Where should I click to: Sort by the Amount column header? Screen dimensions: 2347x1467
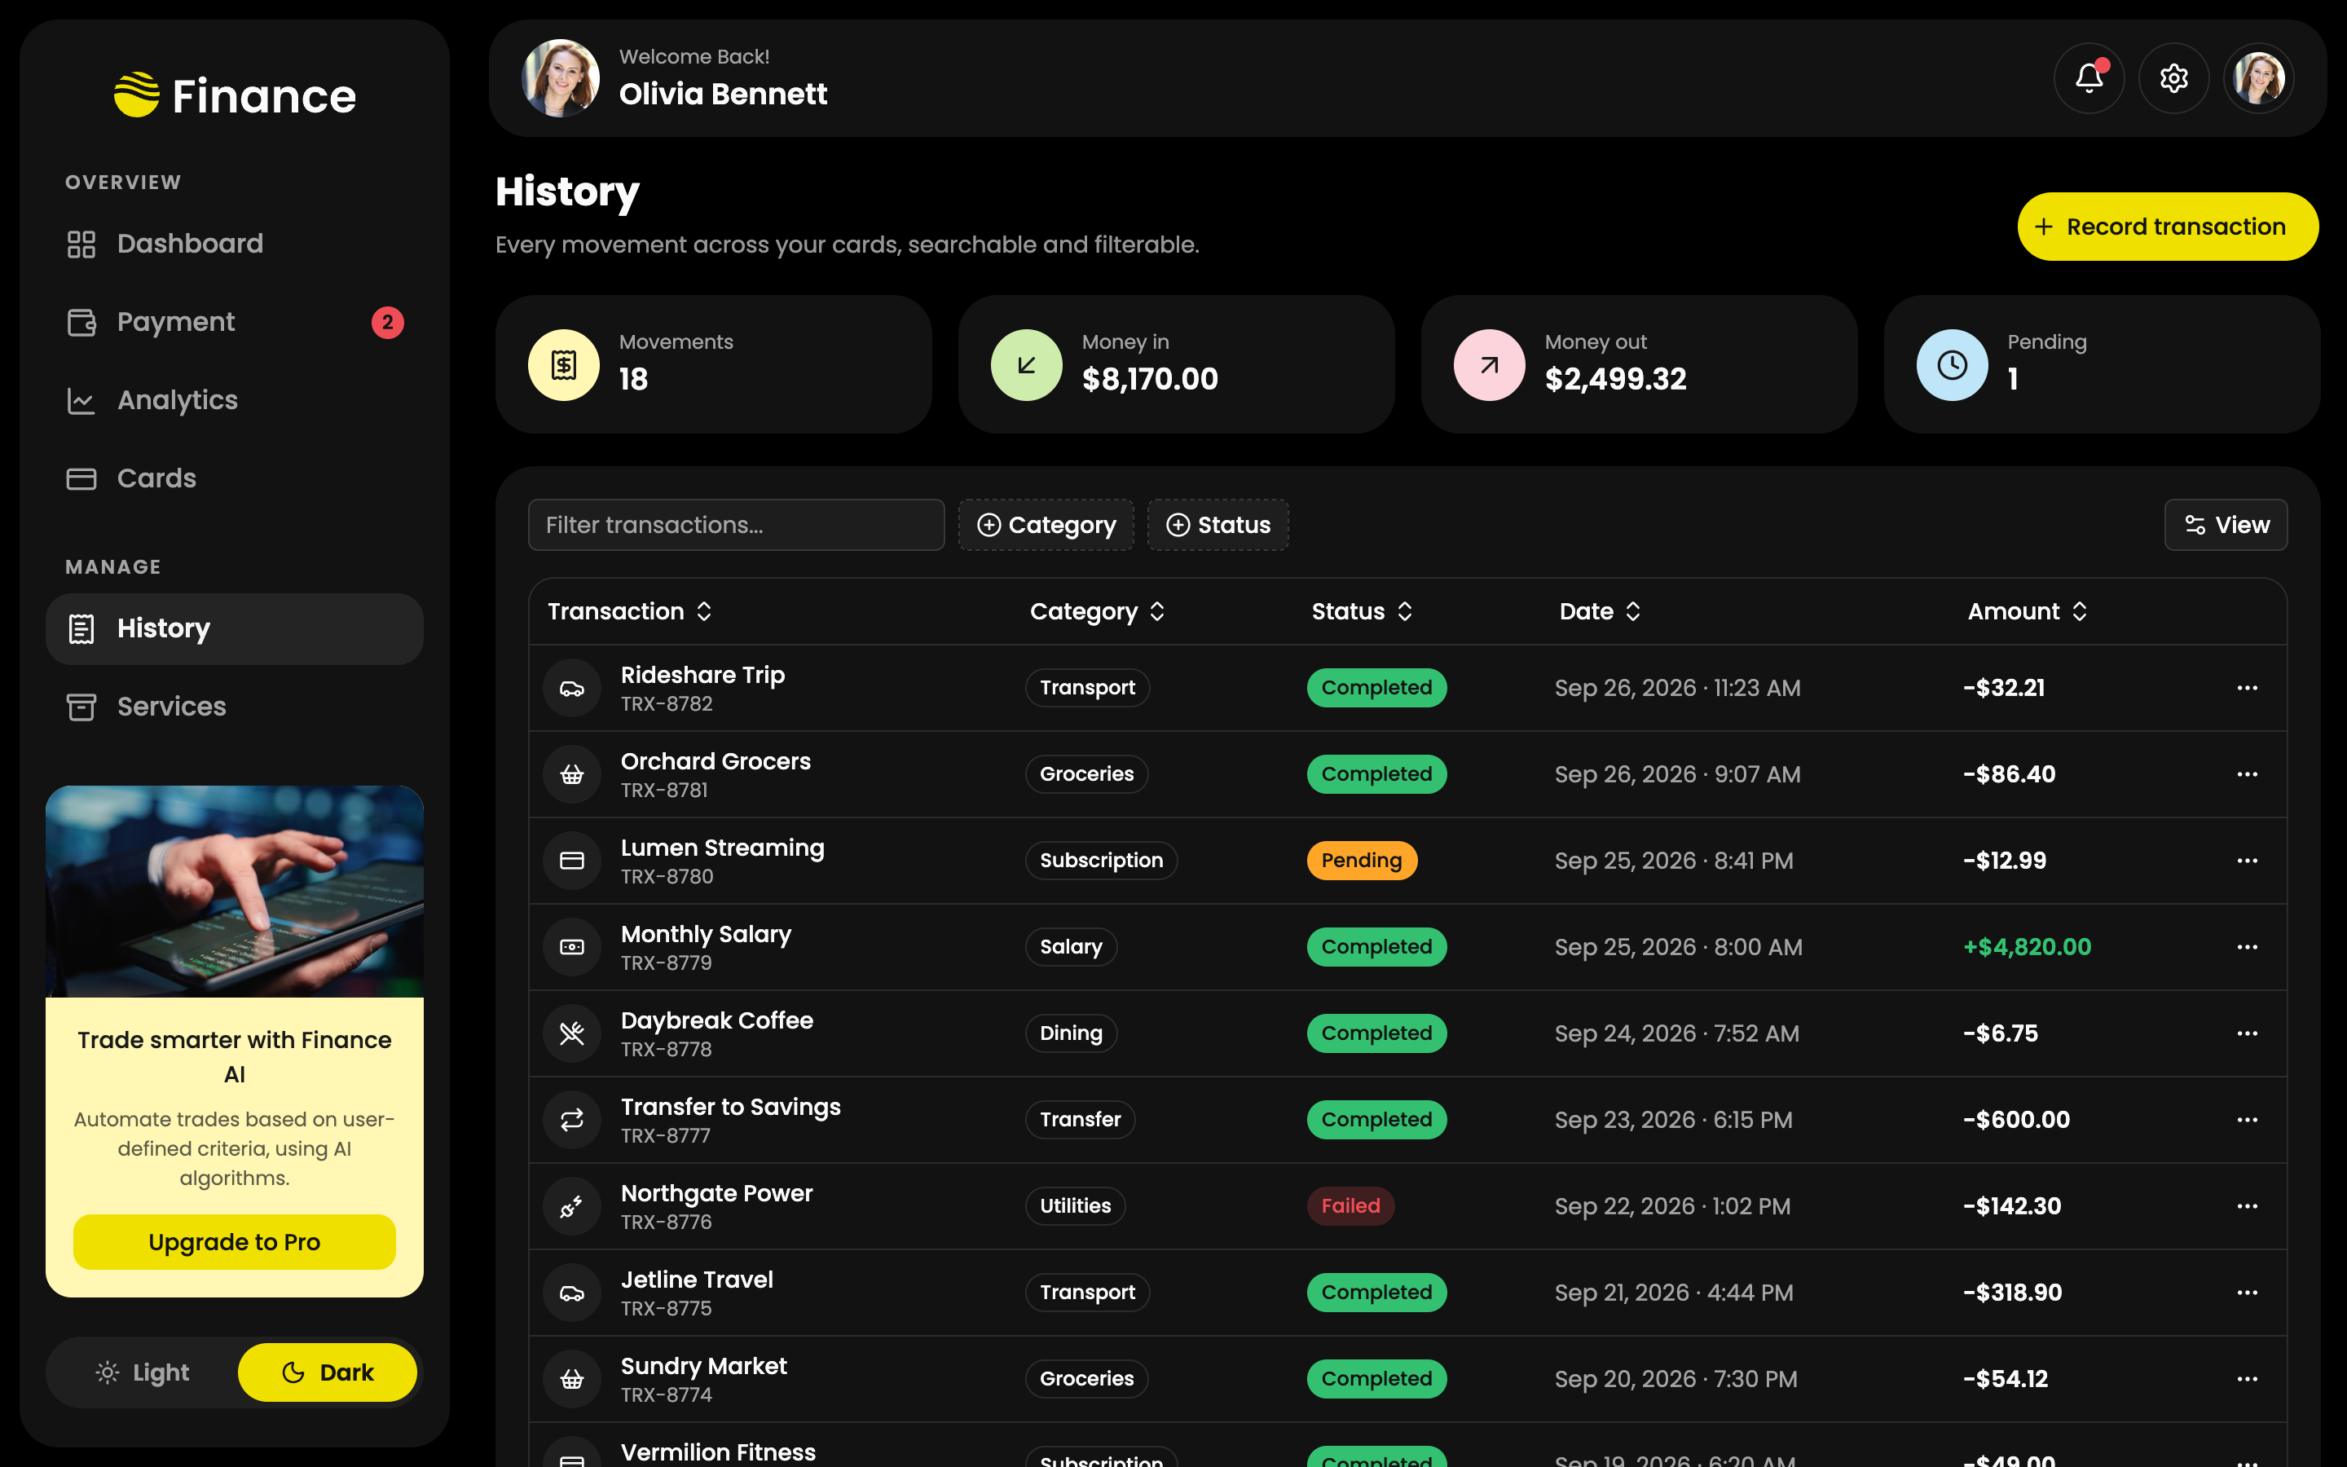coord(2027,611)
